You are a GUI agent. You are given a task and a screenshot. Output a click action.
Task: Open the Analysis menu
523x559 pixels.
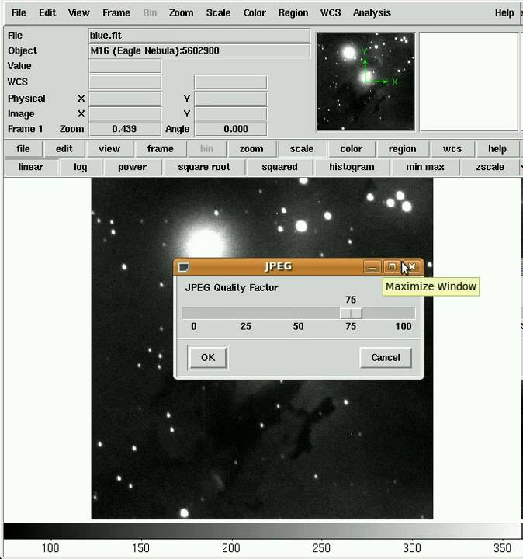[372, 13]
